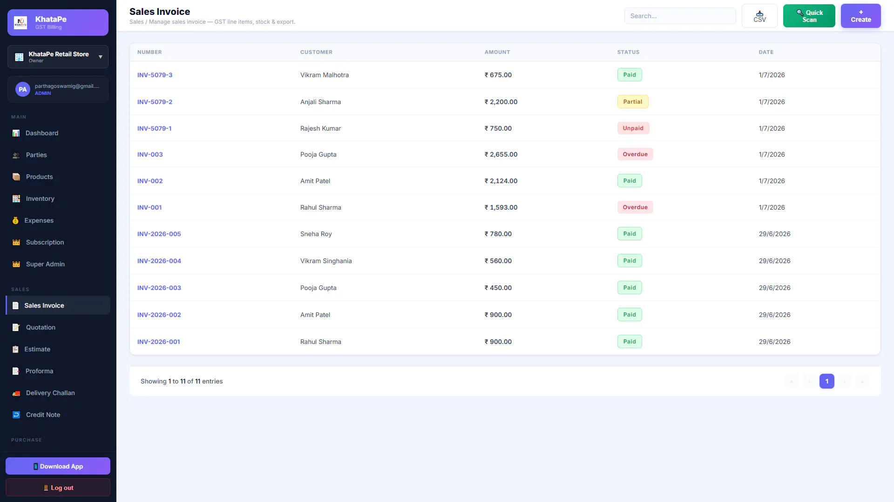Image resolution: width=894 pixels, height=502 pixels.
Task: Click the Inventory shop icon
Action: [16, 198]
